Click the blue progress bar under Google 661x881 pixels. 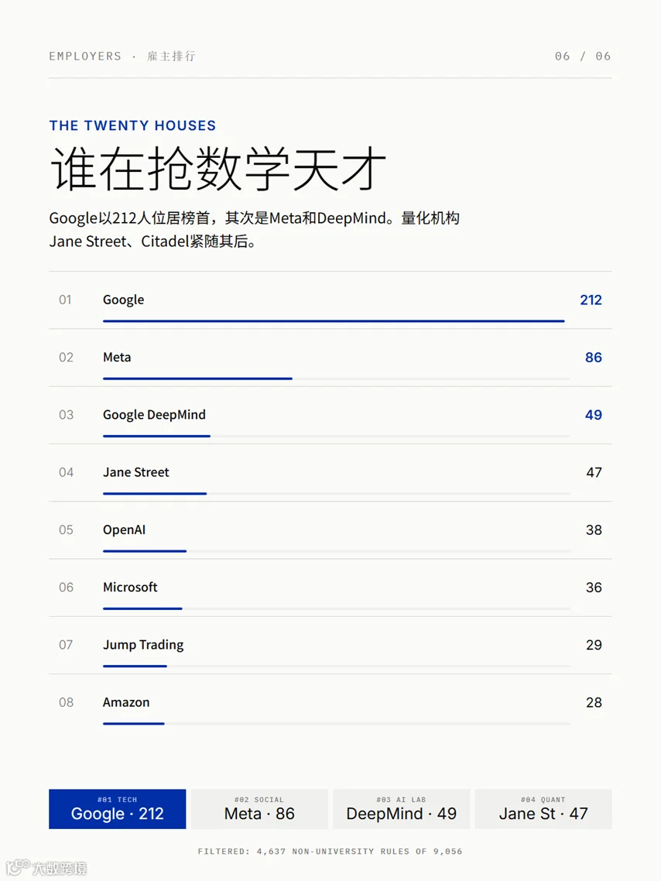click(334, 321)
